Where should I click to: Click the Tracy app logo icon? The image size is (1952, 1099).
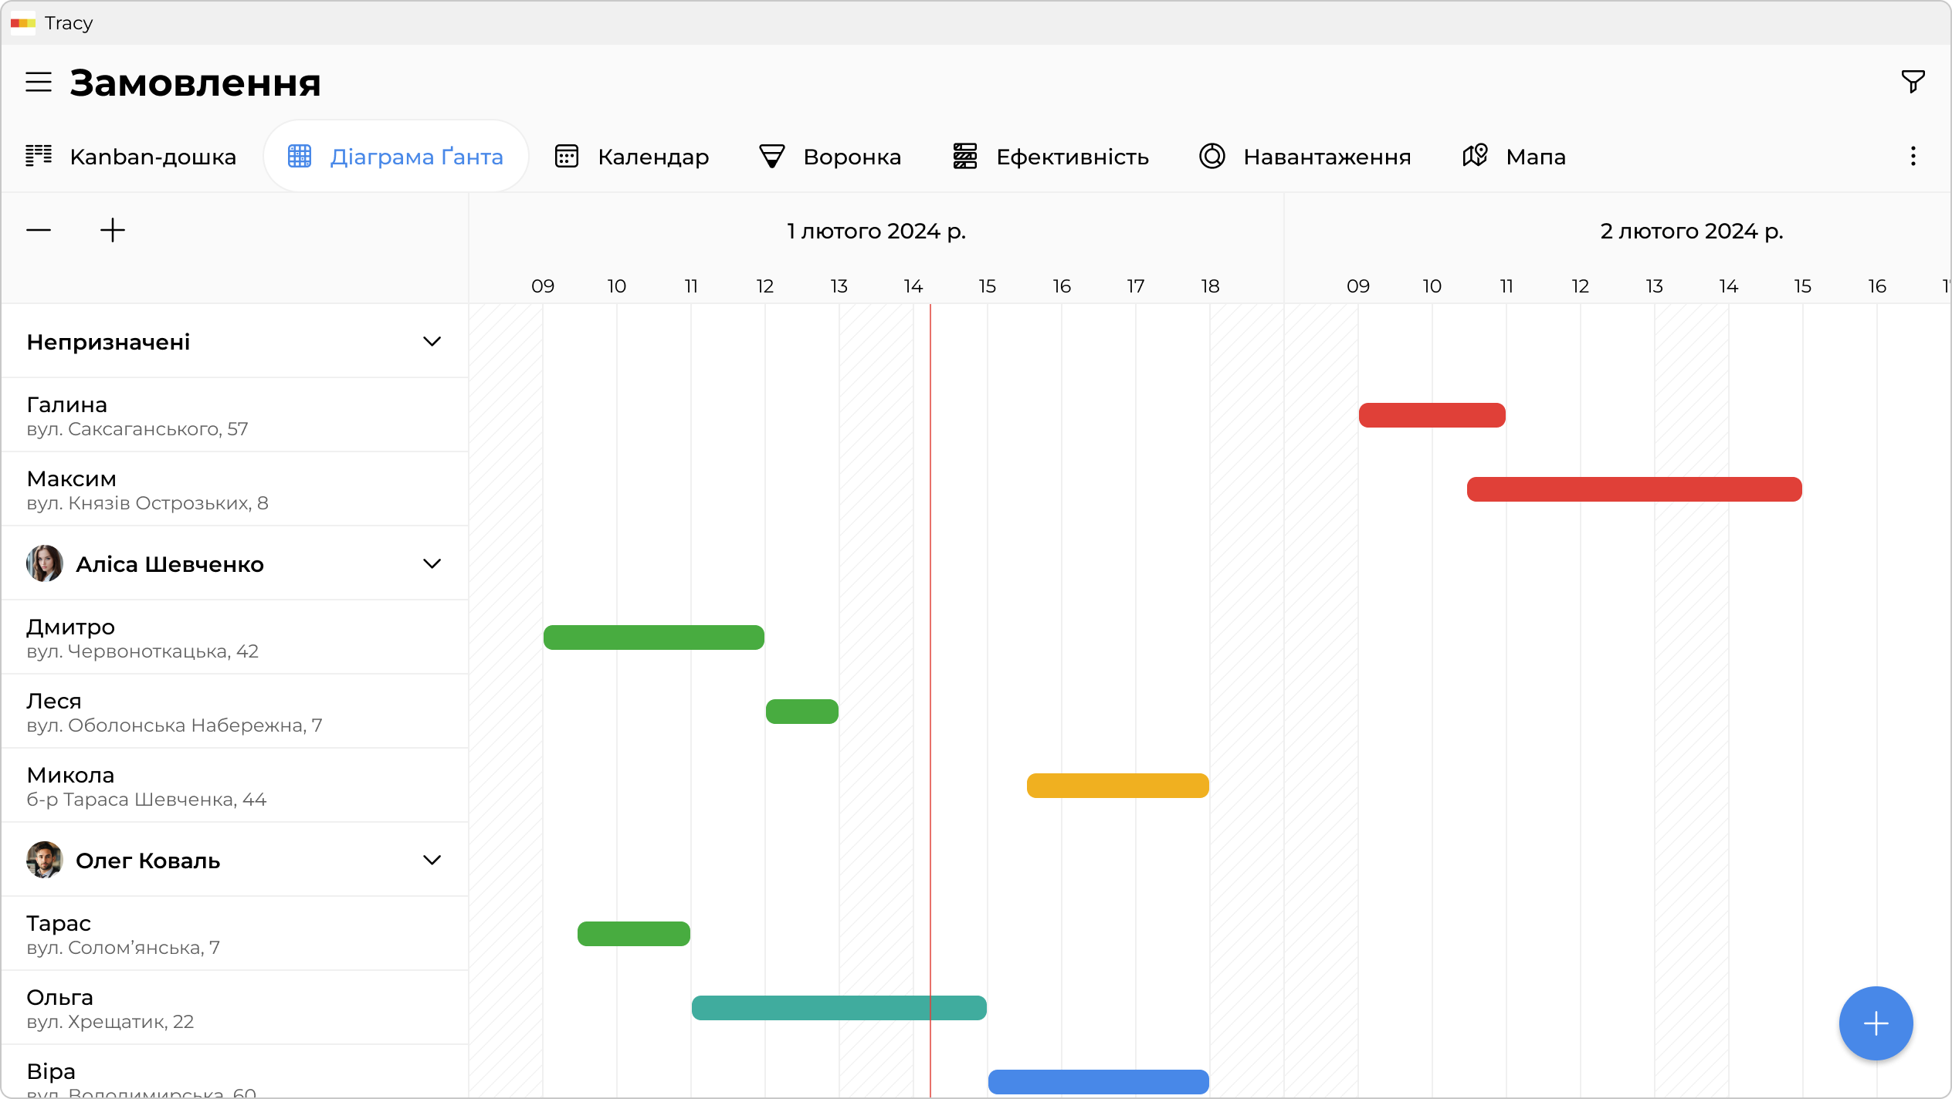pyautogui.click(x=22, y=23)
